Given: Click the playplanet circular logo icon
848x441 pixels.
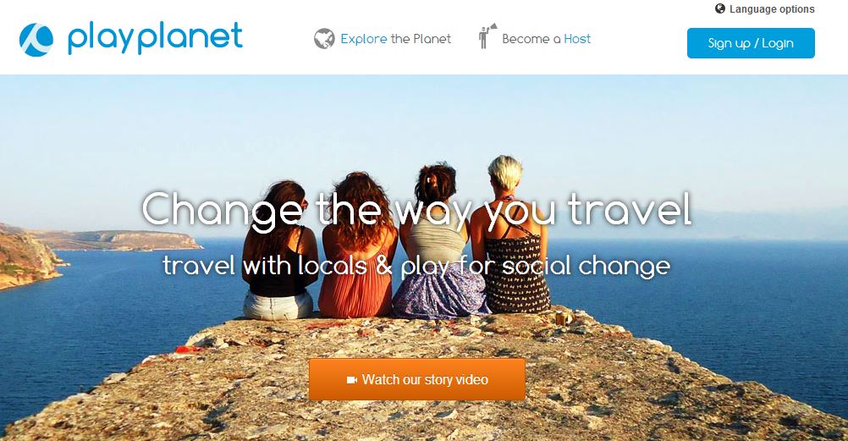Looking at the screenshot, I should pyautogui.click(x=36, y=40).
